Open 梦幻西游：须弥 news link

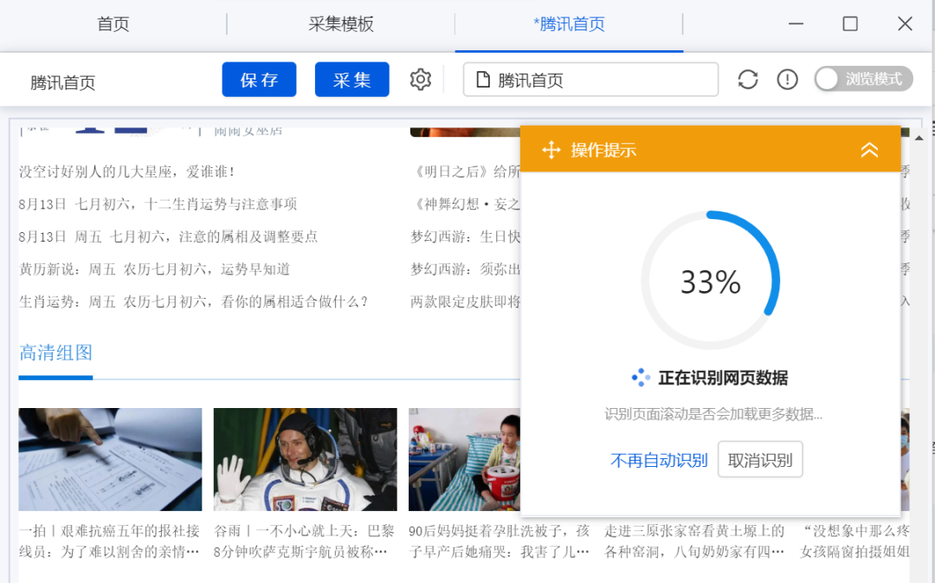coord(466,269)
